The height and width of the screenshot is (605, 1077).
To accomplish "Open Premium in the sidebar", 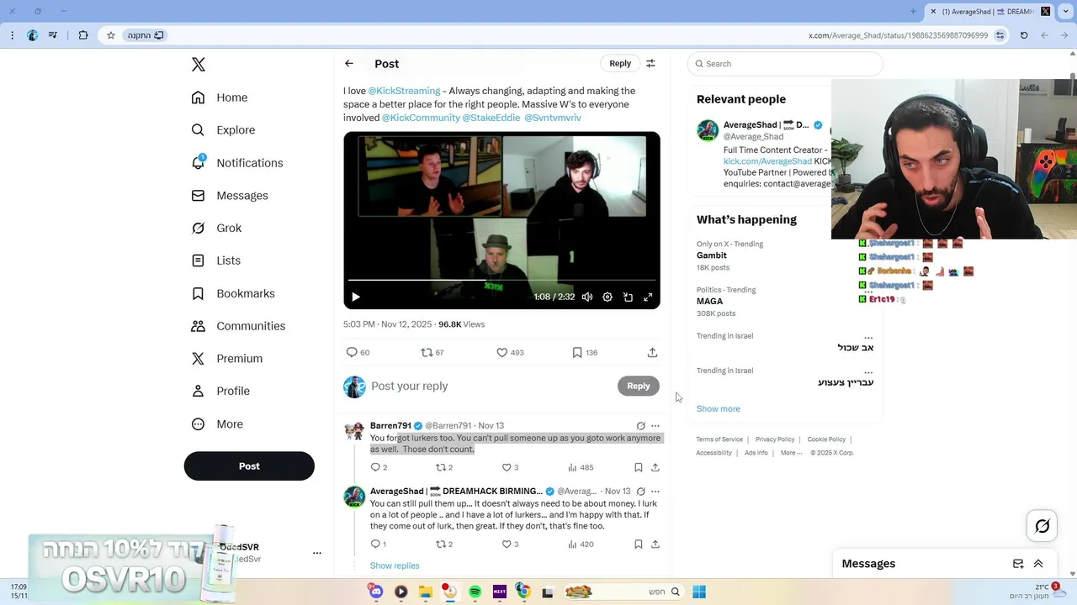I will 227,359.
